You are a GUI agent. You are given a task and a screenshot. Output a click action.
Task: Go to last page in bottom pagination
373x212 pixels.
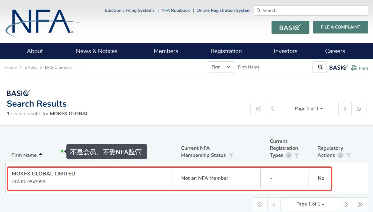click(361, 204)
